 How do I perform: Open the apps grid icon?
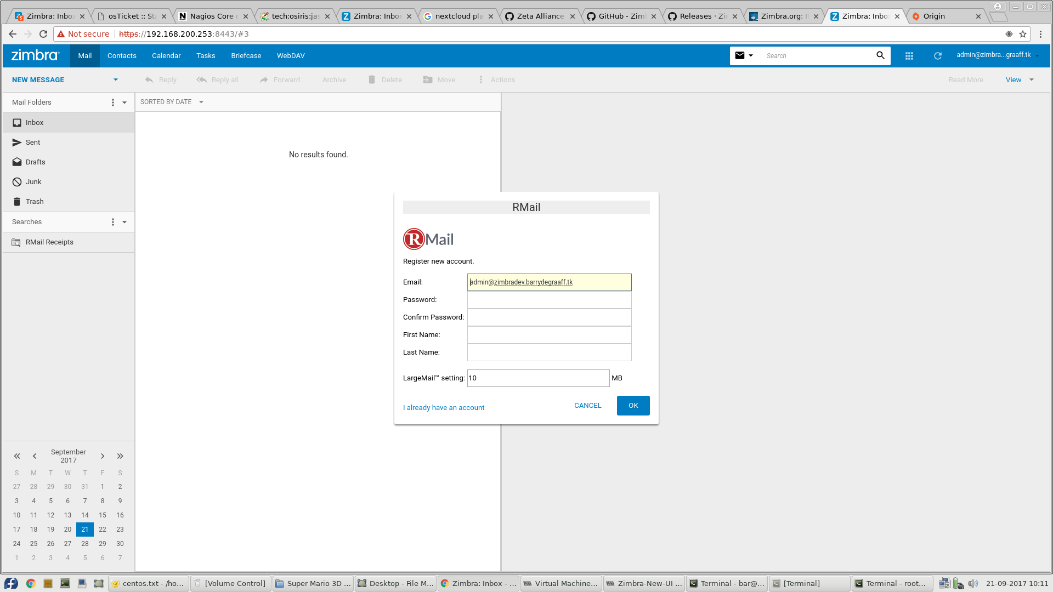point(909,56)
